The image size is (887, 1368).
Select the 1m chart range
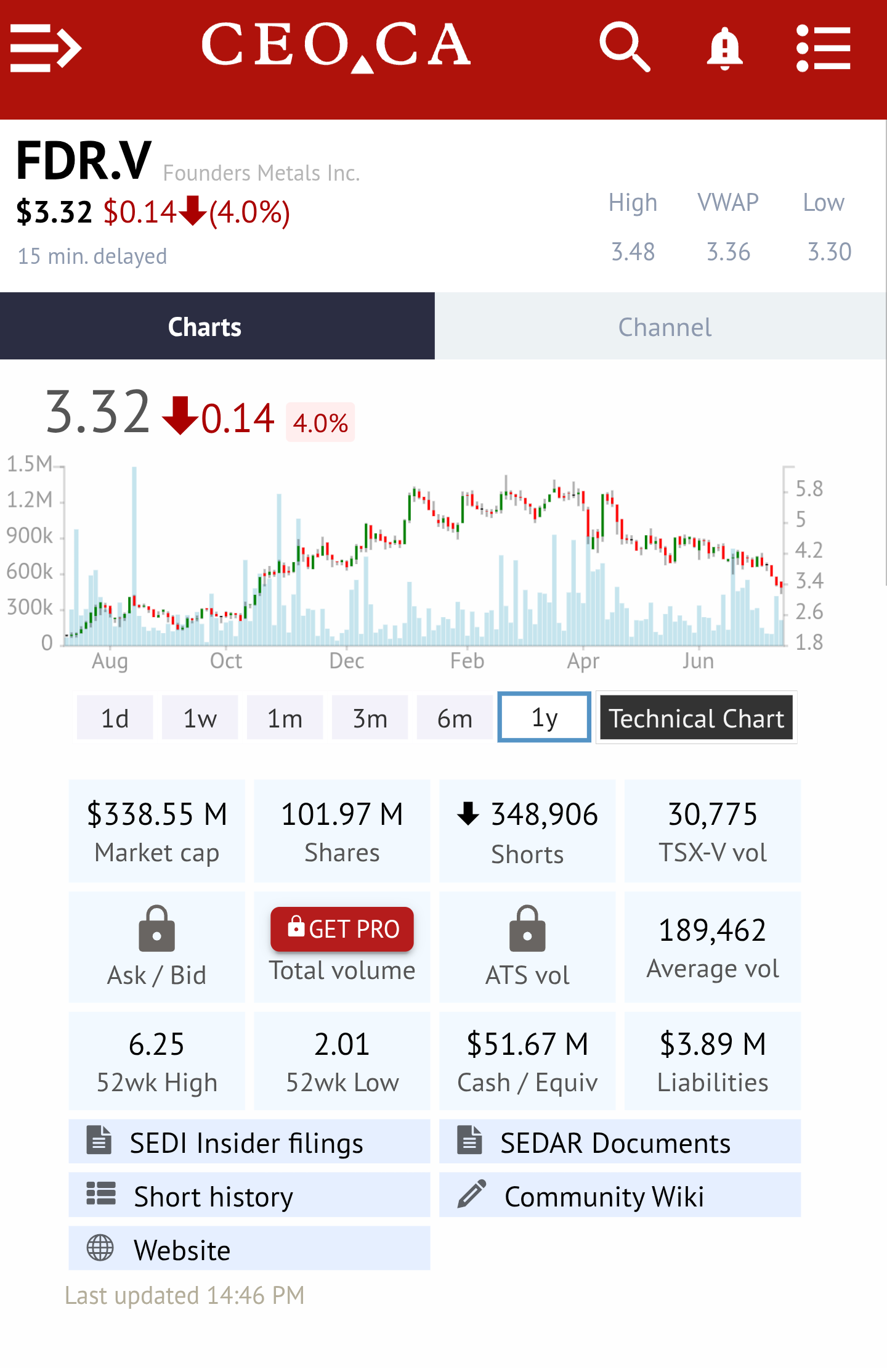(x=285, y=718)
